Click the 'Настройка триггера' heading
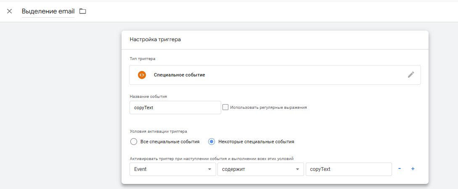This screenshot has height=189, width=458. click(155, 39)
